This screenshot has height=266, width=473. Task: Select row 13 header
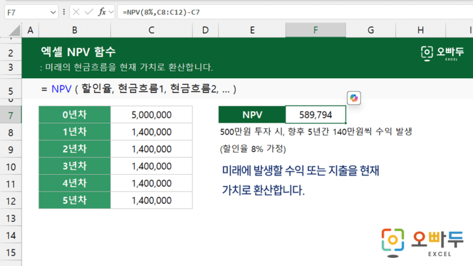click(10, 219)
